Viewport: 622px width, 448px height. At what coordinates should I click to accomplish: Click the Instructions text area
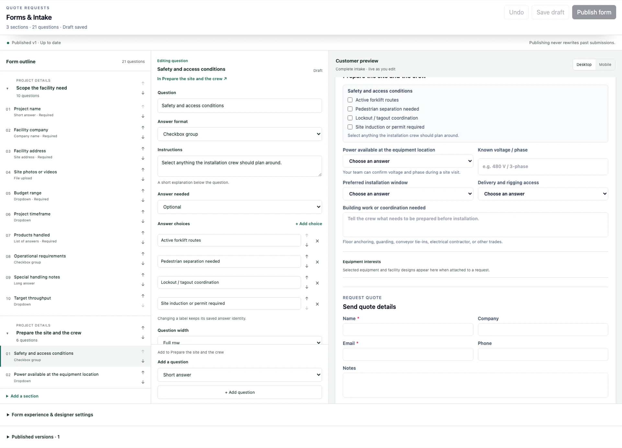[240, 166]
